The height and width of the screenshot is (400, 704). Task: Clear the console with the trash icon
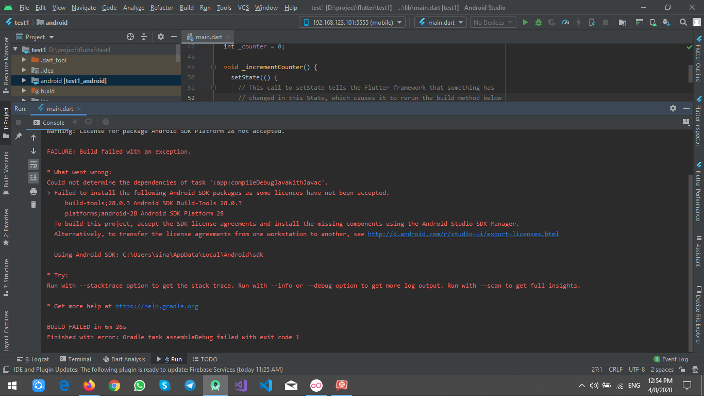33,205
